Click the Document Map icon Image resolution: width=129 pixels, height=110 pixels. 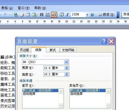coord(61,15)
